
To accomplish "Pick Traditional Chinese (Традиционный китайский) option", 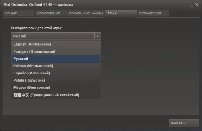I will [56, 95].
